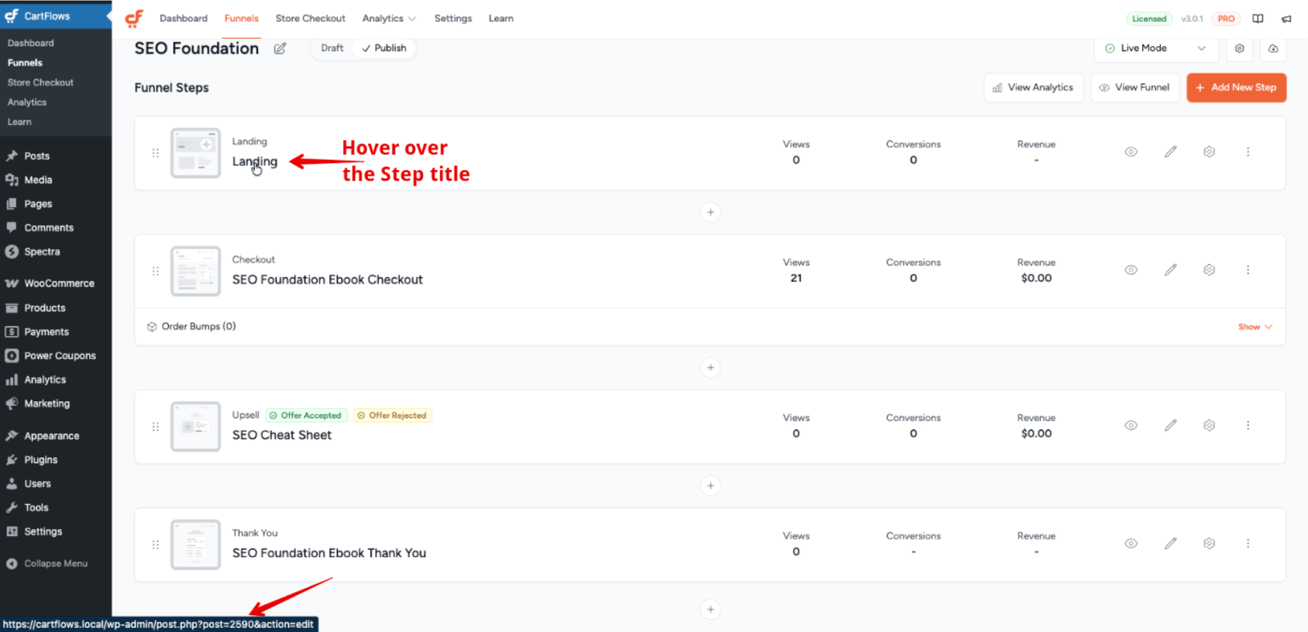Click the Checkout step thumbnail

coord(196,271)
